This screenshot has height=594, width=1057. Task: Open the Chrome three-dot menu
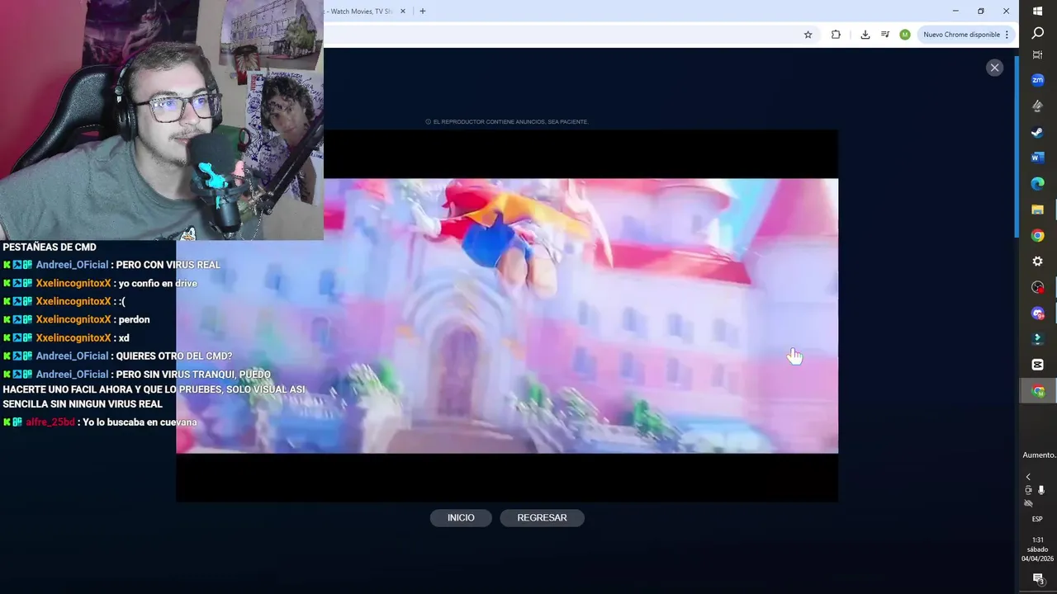point(1007,35)
